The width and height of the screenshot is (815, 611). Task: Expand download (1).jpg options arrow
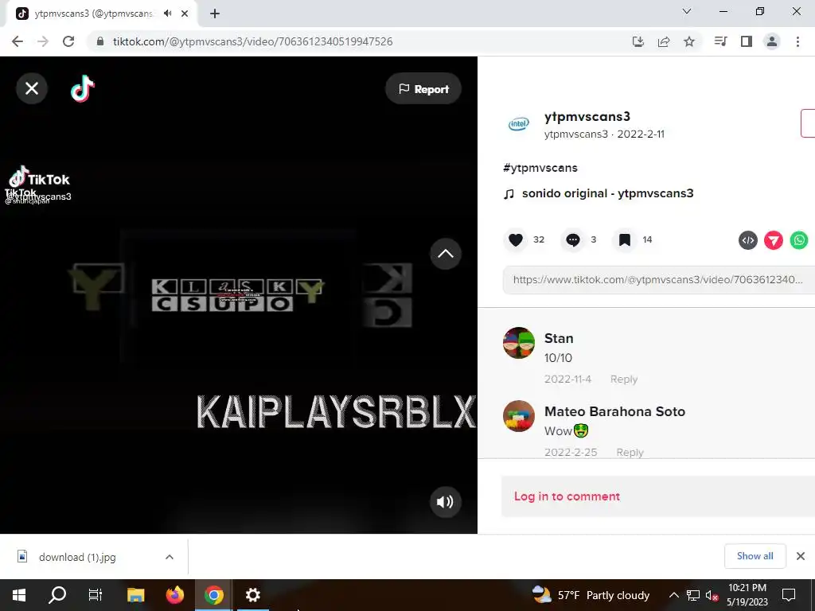pyautogui.click(x=170, y=557)
